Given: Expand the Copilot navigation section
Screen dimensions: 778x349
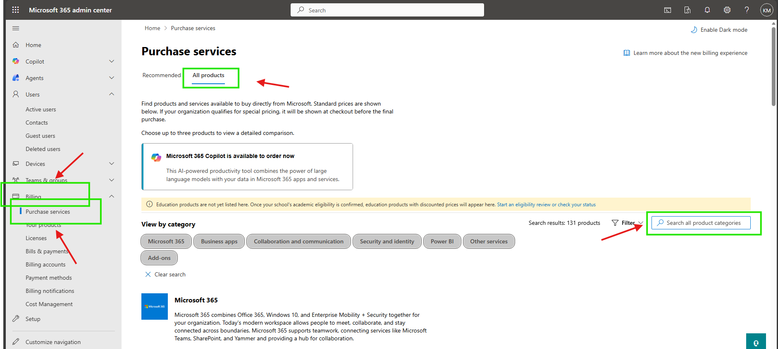Looking at the screenshot, I should 112,61.
